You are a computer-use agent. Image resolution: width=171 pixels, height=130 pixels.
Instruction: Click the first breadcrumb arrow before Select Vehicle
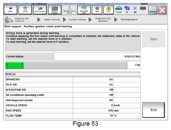tap(39, 20)
